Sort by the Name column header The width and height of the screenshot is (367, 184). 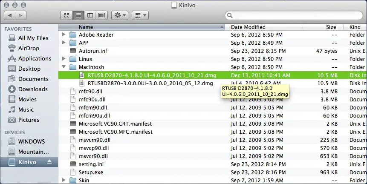coord(142,27)
